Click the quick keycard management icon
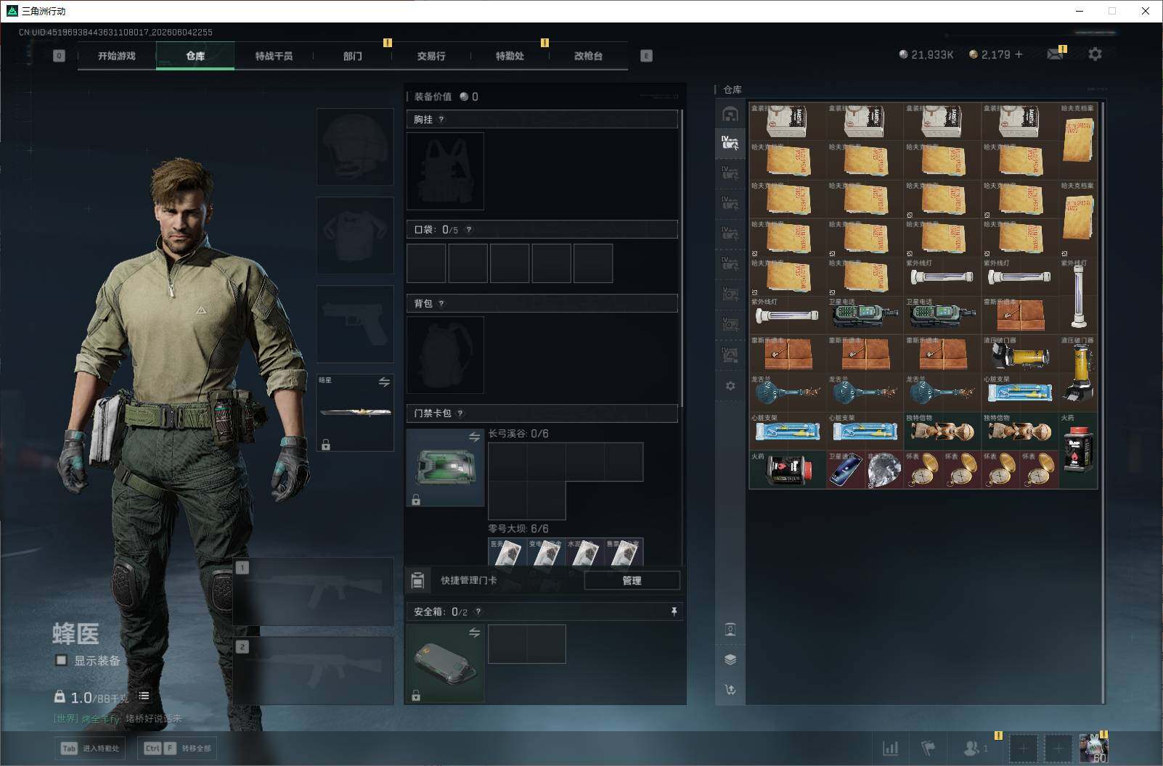 click(x=417, y=580)
